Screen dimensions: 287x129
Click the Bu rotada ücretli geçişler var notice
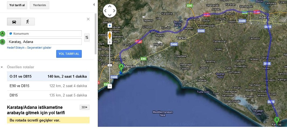48,120
